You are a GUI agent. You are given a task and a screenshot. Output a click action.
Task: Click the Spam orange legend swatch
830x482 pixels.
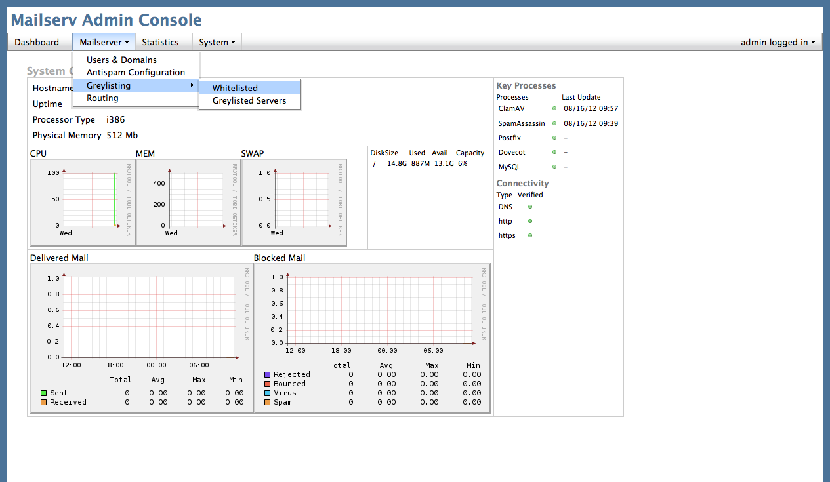point(268,402)
